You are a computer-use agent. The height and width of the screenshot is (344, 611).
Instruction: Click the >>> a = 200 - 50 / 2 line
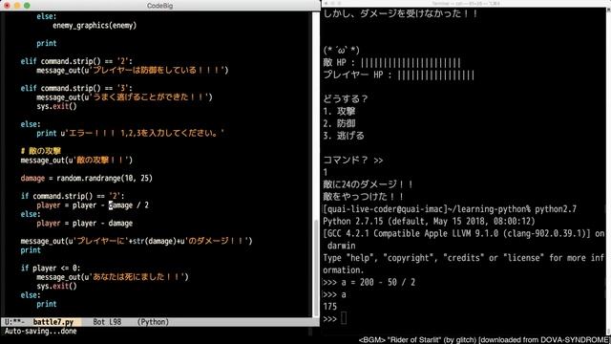click(369, 282)
